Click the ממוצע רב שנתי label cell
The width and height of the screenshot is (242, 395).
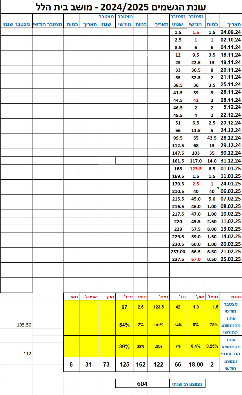[x=187, y=384]
